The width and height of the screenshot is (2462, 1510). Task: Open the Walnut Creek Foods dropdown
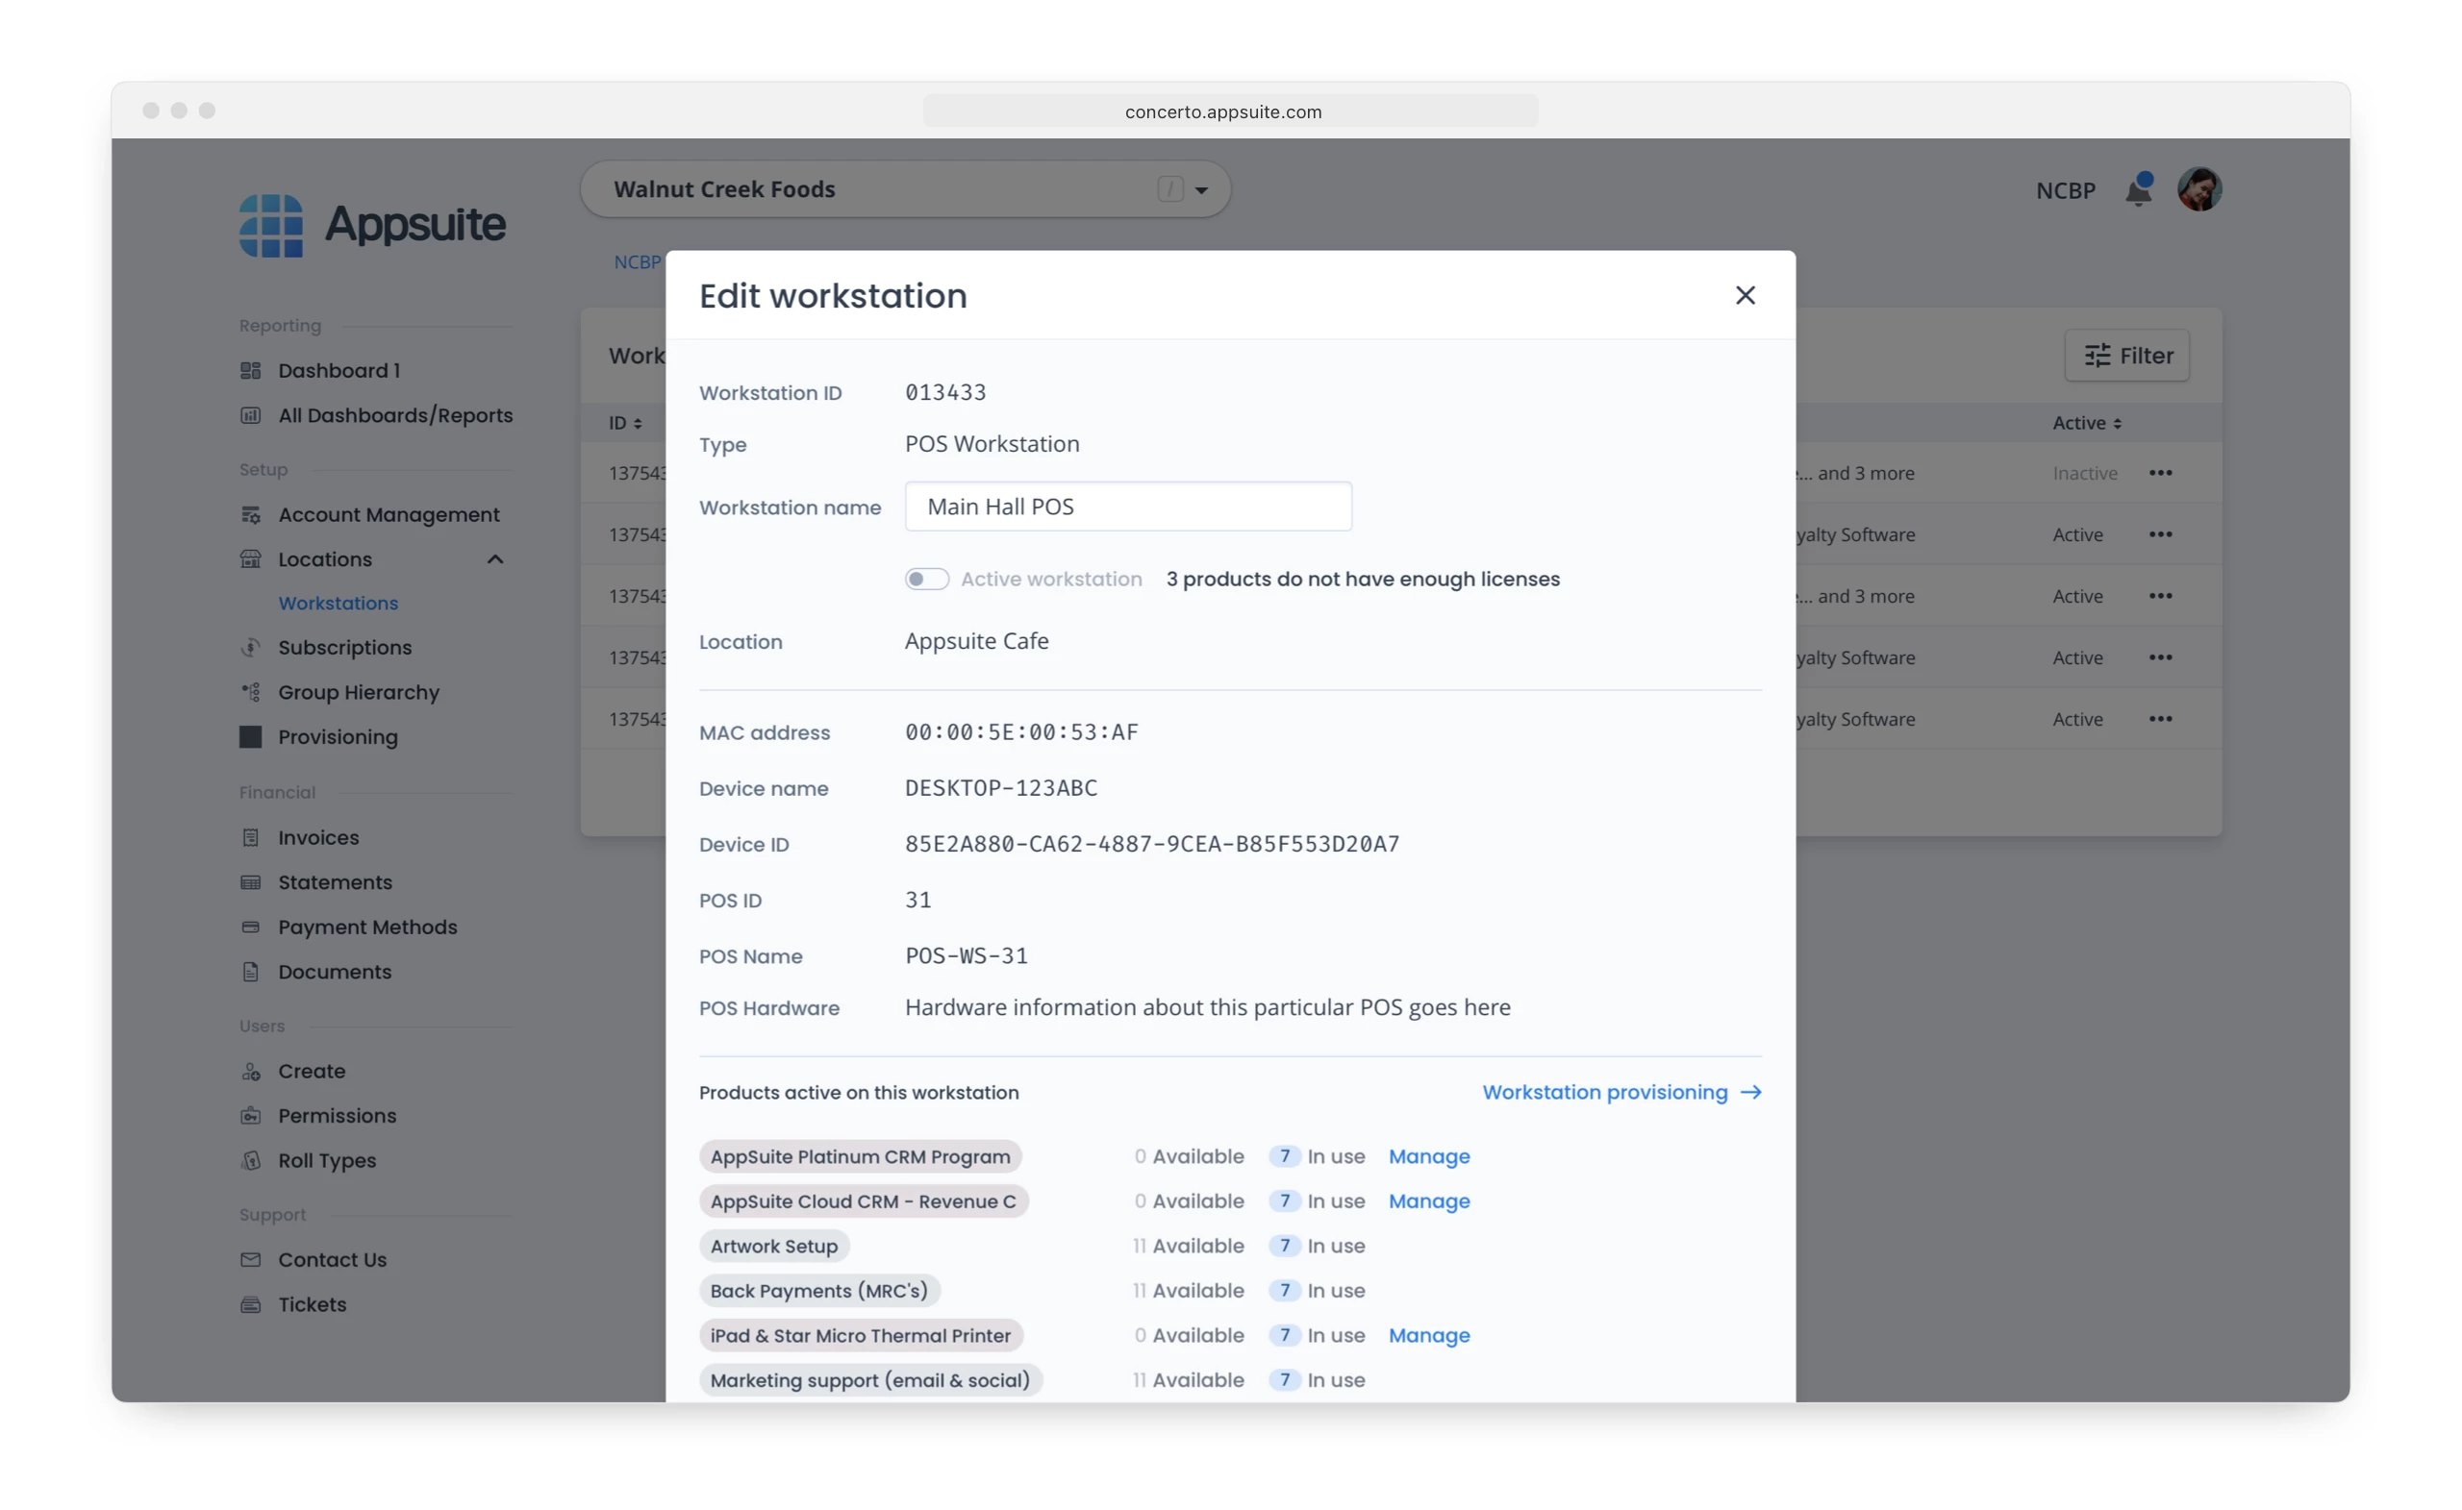click(1201, 189)
